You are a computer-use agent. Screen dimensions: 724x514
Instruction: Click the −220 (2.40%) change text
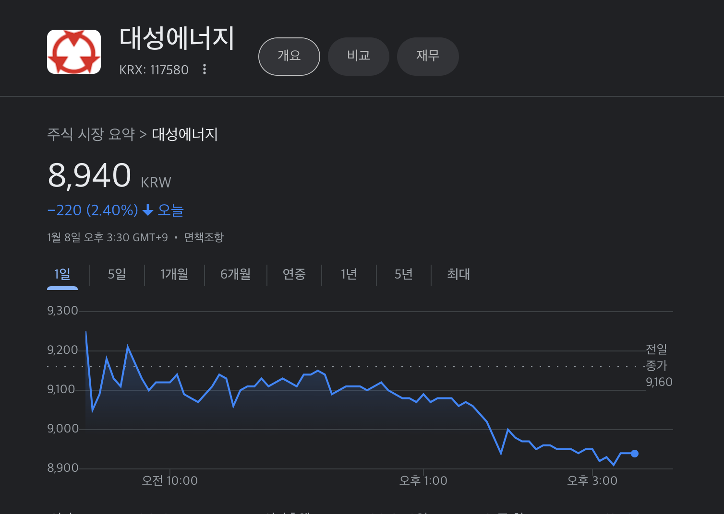point(93,210)
